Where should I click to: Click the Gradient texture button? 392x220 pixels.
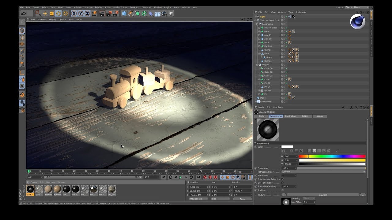[323, 195]
